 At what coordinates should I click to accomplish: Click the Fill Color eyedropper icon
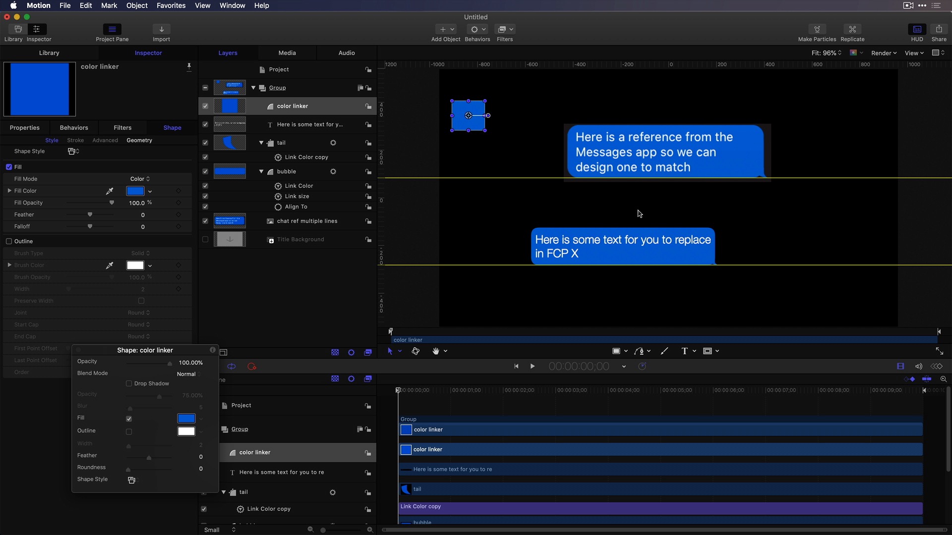tap(110, 191)
